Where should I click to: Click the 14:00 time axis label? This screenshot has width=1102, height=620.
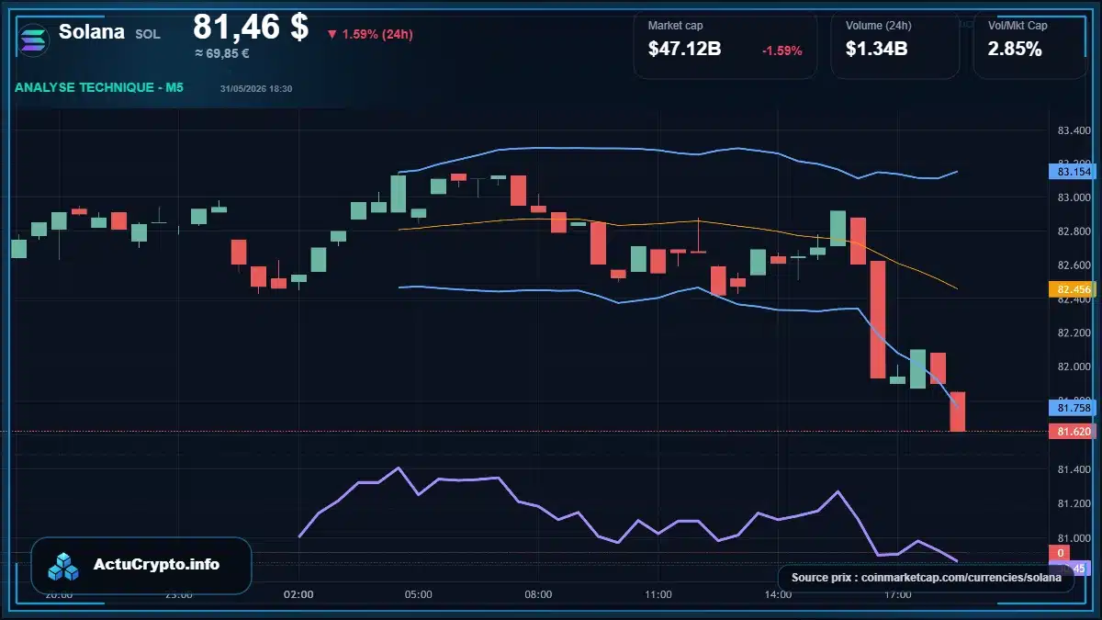(x=778, y=595)
